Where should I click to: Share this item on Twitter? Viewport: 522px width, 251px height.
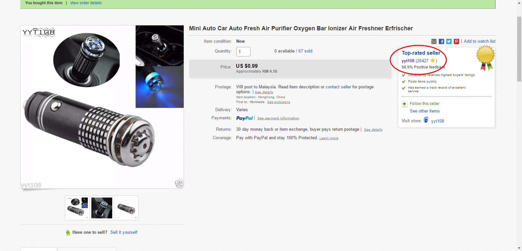click(449, 41)
